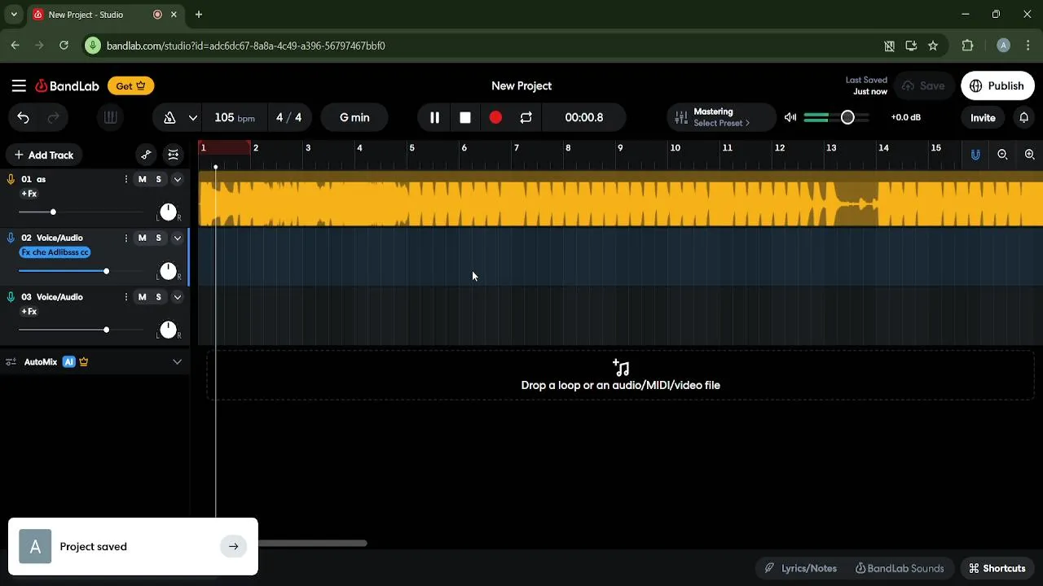Click the Save button

tap(923, 85)
